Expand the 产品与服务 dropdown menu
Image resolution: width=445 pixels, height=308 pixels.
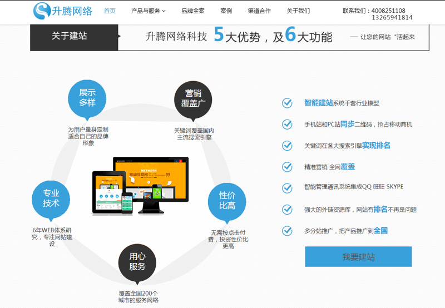pos(148,11)
